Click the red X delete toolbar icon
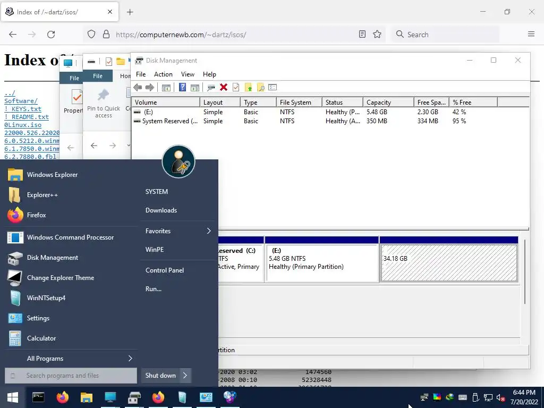 [x=224, y=88]
